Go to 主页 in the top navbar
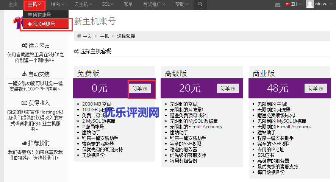The image size is (336, 182). [x=13, y=5]
